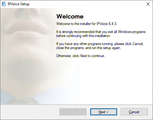Click the Next button to continue
Screen dimensions: 153x120
click(x=104, y=112)
